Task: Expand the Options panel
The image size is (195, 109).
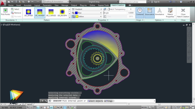Action: [159, 20]
